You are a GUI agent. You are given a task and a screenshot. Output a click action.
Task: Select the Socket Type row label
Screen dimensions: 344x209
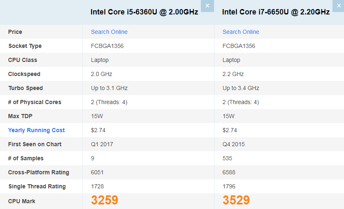[x=25, y=46]
